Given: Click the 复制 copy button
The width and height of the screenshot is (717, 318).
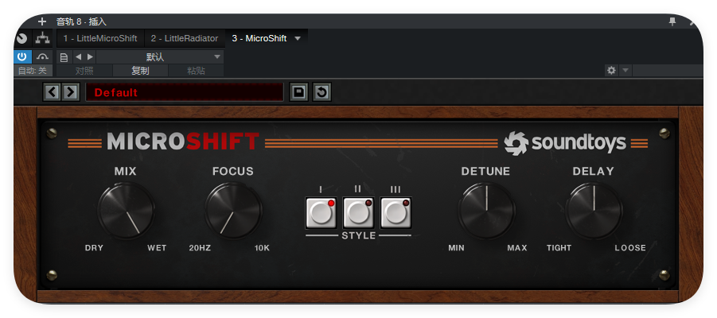Looking at the screenshot, I should [140, 71].
